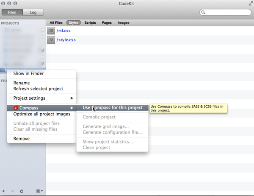The width and height of the screenshot is (254, 196).
Task: Open the gear actions menu
Action: click(x=39, y=191)
